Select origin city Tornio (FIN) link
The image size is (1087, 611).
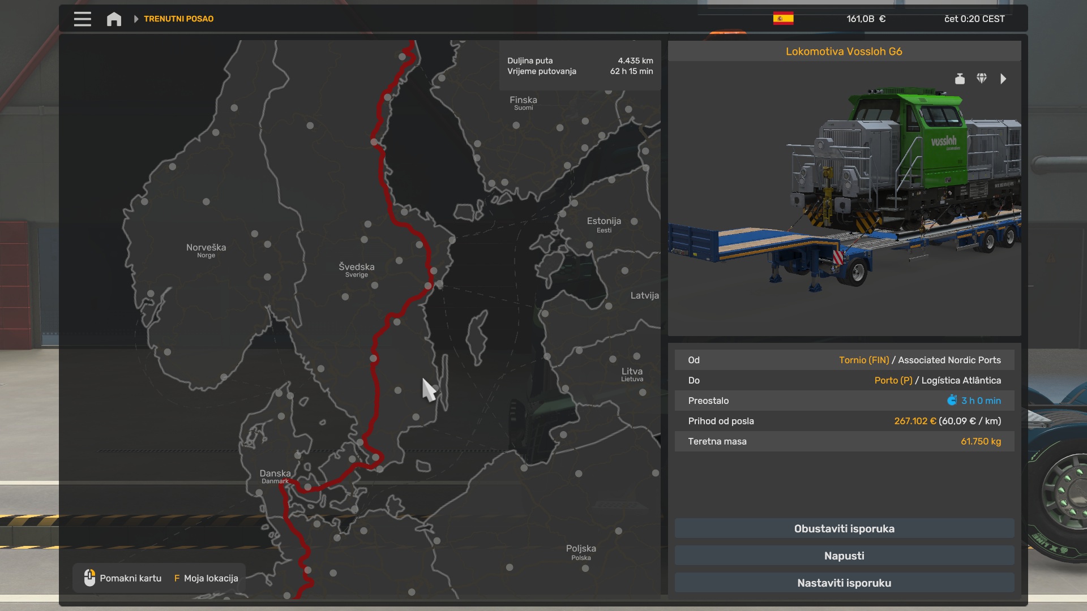pyautogui.click(x=864, y=360)
